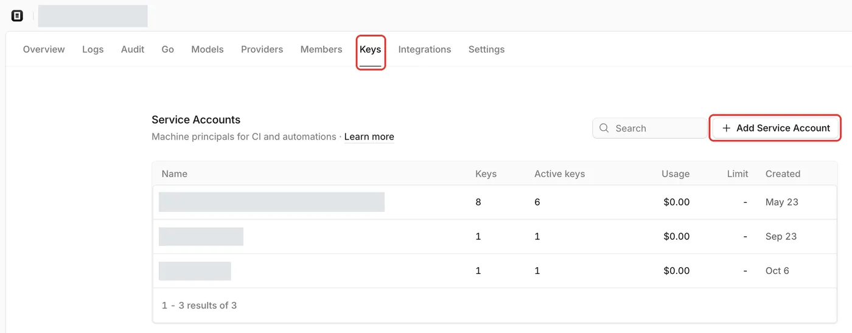Follow the Learn more link
Image resolution: width=852 pixels, height=333 pixels.
click(369, 137)
